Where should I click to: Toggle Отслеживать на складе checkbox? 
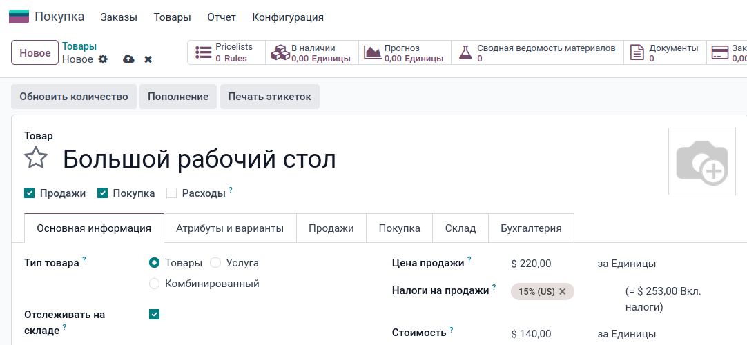click(155, 315)
